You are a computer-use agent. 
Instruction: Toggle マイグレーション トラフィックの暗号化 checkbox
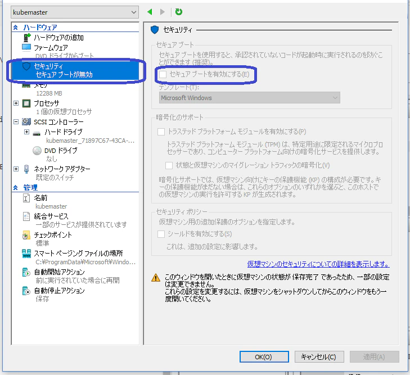[169, 165]
